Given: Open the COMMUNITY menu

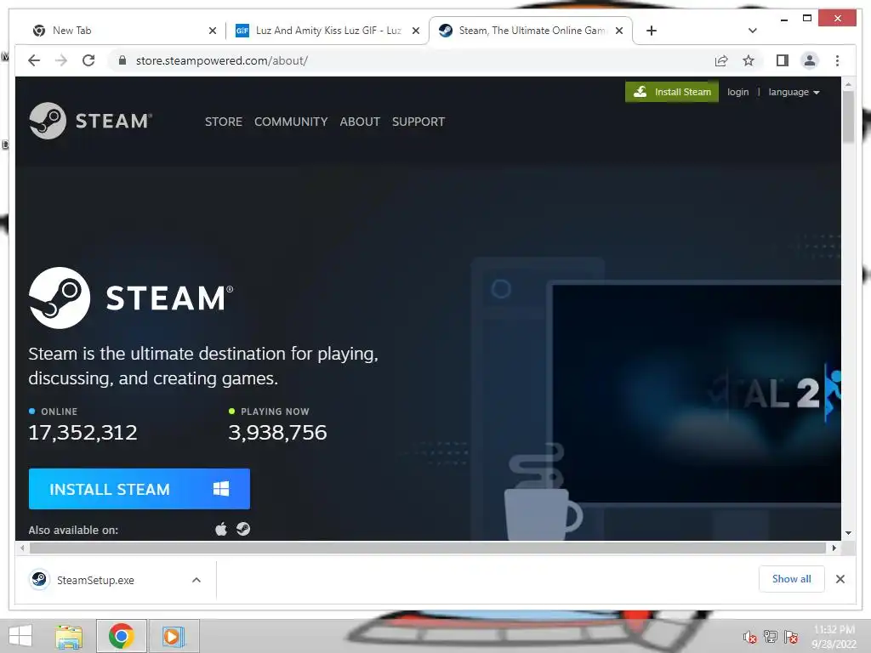Looking at the screenshot, I should pos(291,122).
